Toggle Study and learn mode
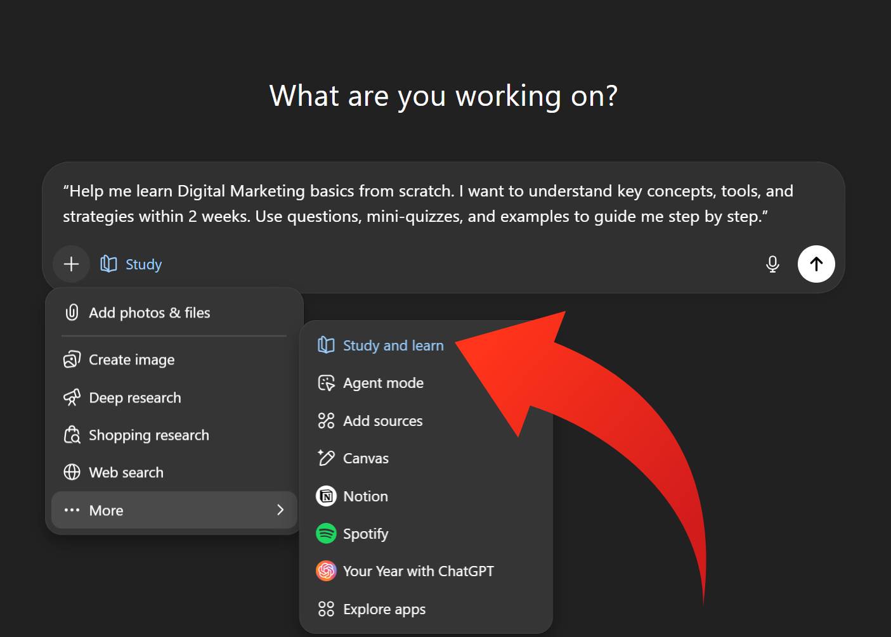The image size is (891, 637). 393,345
